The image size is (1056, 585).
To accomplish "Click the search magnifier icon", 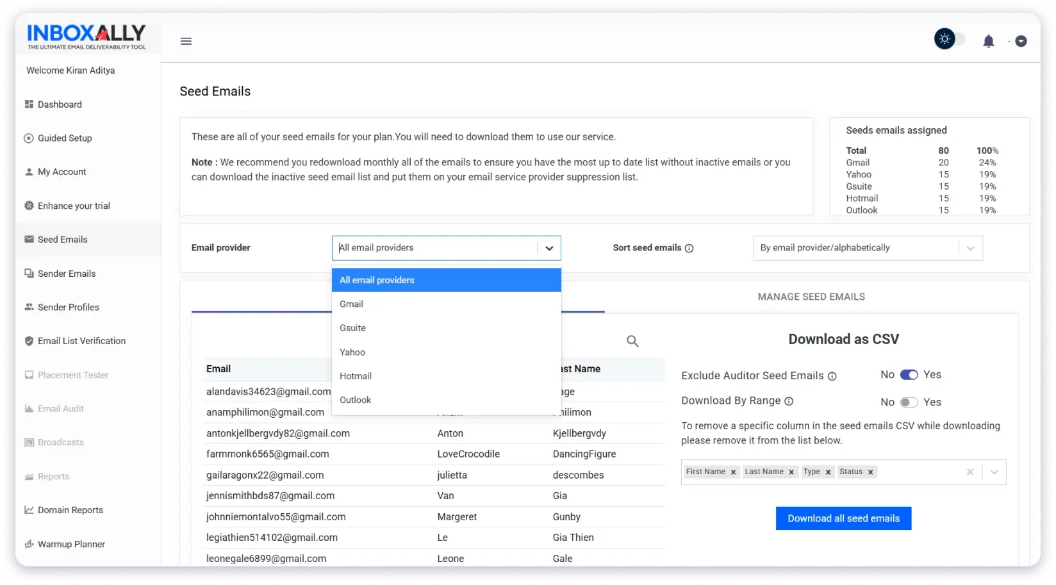I will 632,341.
